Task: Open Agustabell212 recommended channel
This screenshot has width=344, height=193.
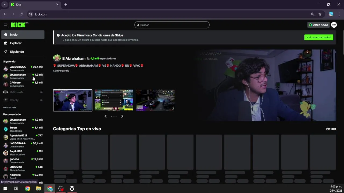Action: 23,137
